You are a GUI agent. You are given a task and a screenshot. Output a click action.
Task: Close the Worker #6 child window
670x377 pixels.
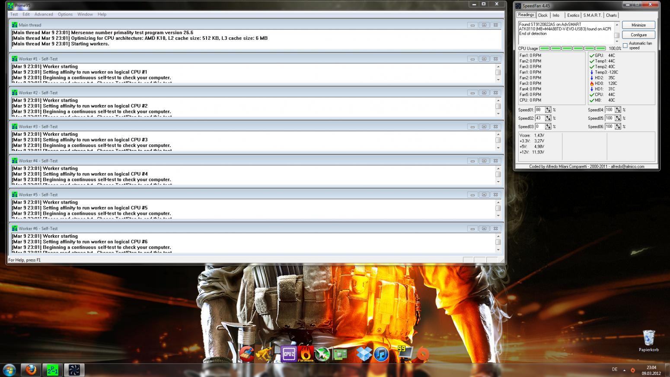pos(495,228)
